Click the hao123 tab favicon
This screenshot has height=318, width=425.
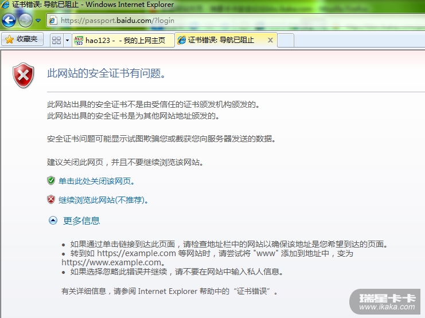point(79,40)
